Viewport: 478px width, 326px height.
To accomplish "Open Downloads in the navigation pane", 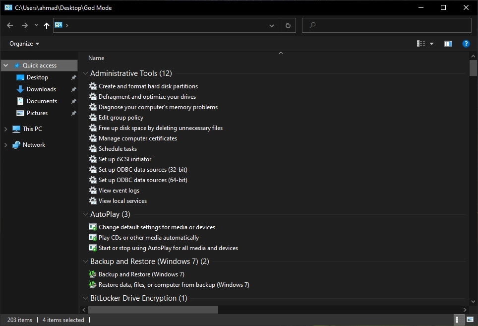I will [42, 89].
